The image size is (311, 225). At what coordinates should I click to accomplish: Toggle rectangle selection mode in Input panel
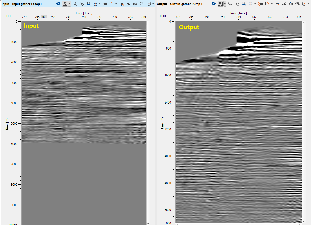coord(65,4)
